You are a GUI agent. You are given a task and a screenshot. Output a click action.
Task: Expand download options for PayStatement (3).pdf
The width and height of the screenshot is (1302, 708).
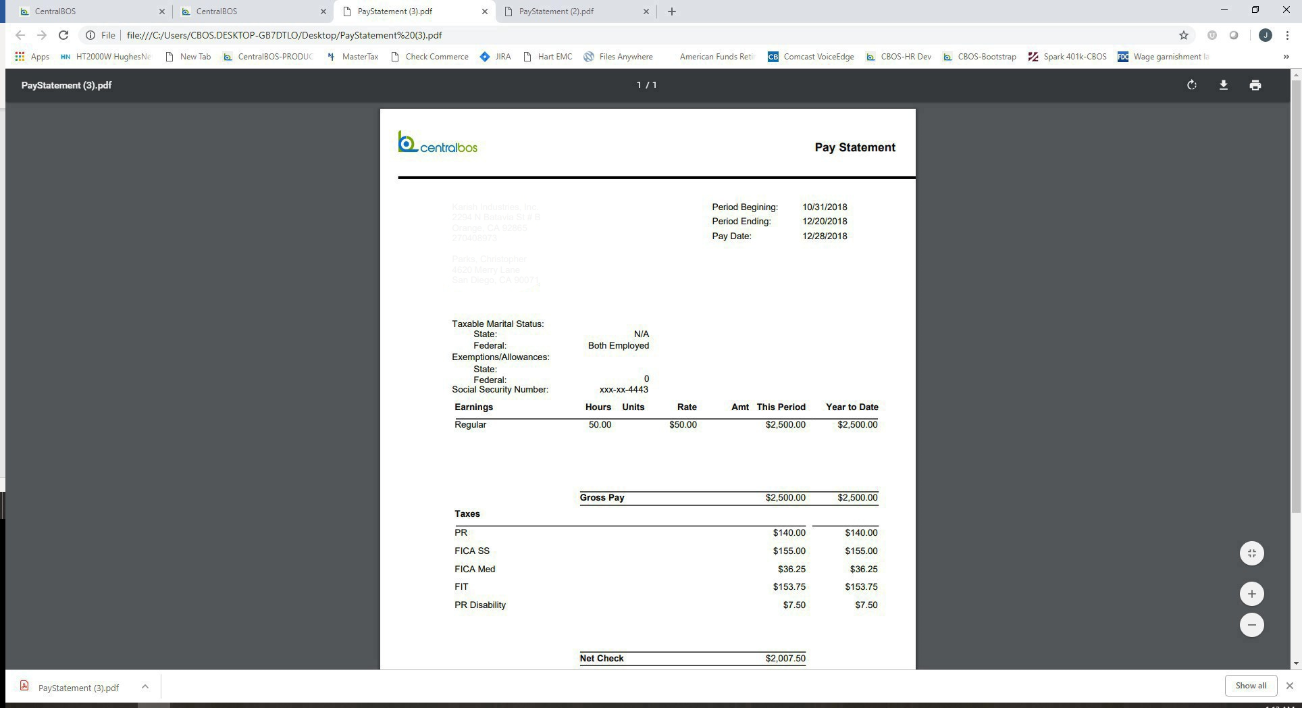point(145,686)
